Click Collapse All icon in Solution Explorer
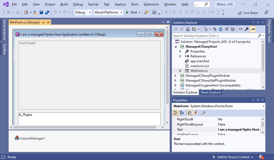Image resolution: width=274 pixels, height=160 pixels. pos(227,29)
